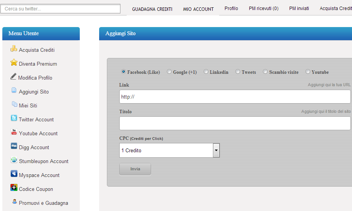Image resolution: width=352 pixels, height=211 pixels.
Task: Submit the form with the Invia button
Action: 135,169
